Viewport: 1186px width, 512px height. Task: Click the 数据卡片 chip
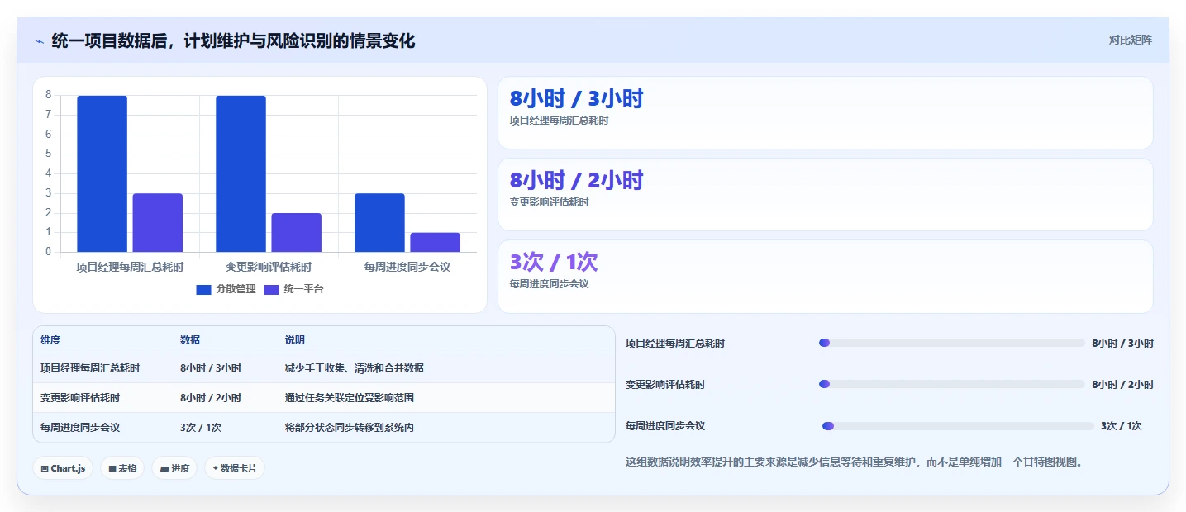[235, 468]
